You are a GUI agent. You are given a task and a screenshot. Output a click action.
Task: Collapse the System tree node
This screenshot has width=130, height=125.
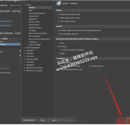tap(24, 5)
